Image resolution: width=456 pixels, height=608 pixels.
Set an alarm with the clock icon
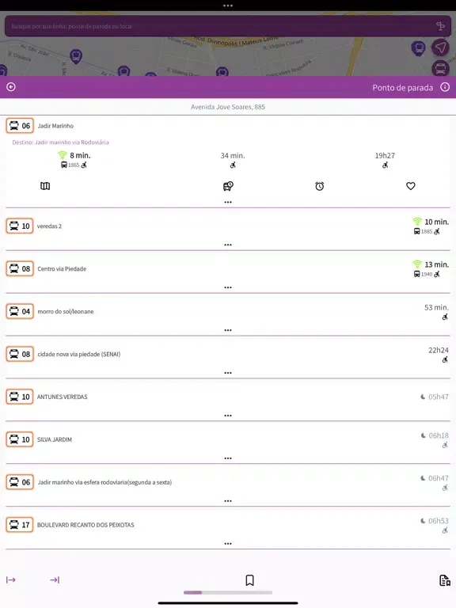[x=320, y=186]
